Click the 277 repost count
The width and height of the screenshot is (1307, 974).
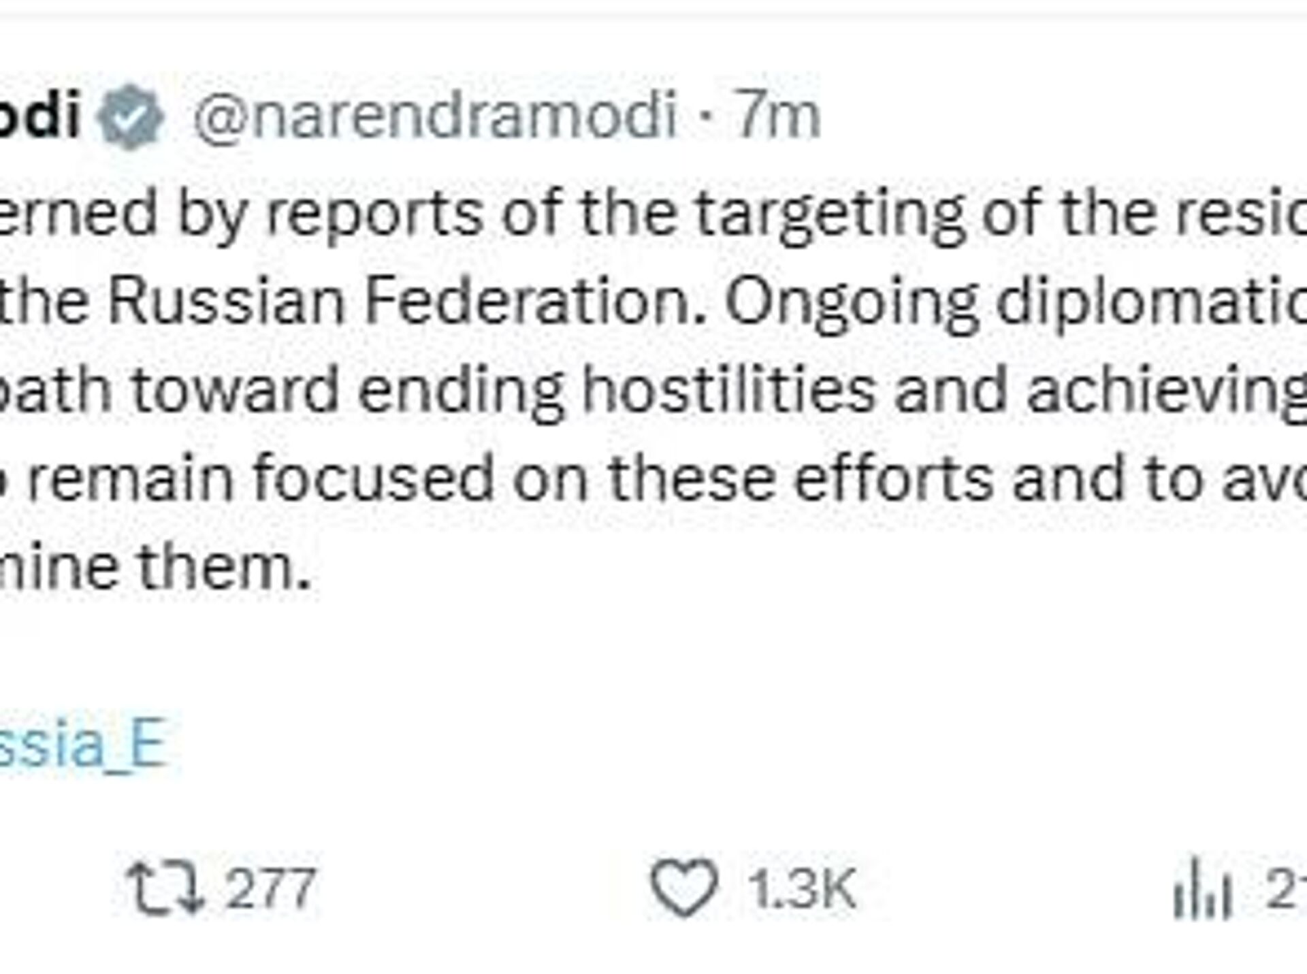coord(270,888)
